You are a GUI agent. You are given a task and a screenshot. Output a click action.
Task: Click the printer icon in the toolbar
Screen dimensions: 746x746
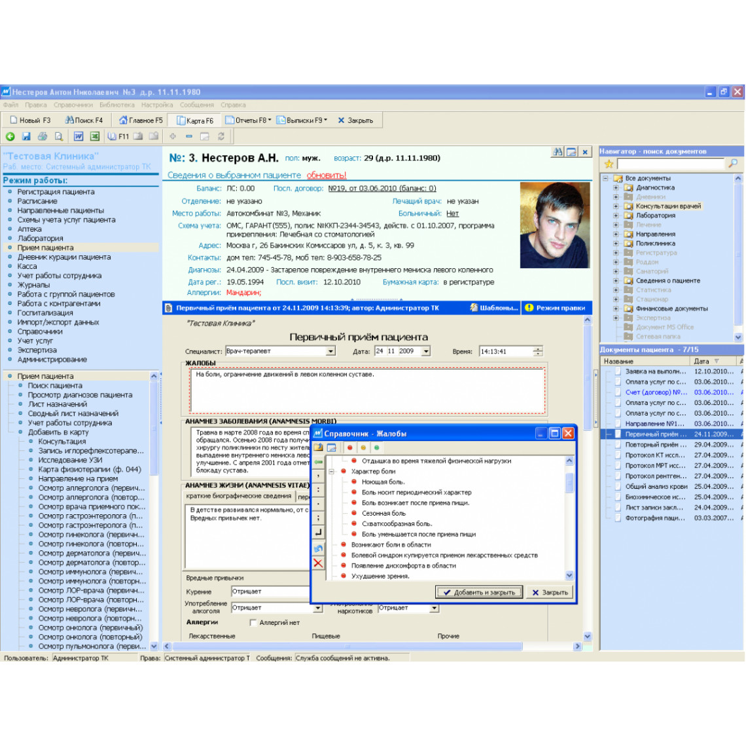tap(43, 137)
